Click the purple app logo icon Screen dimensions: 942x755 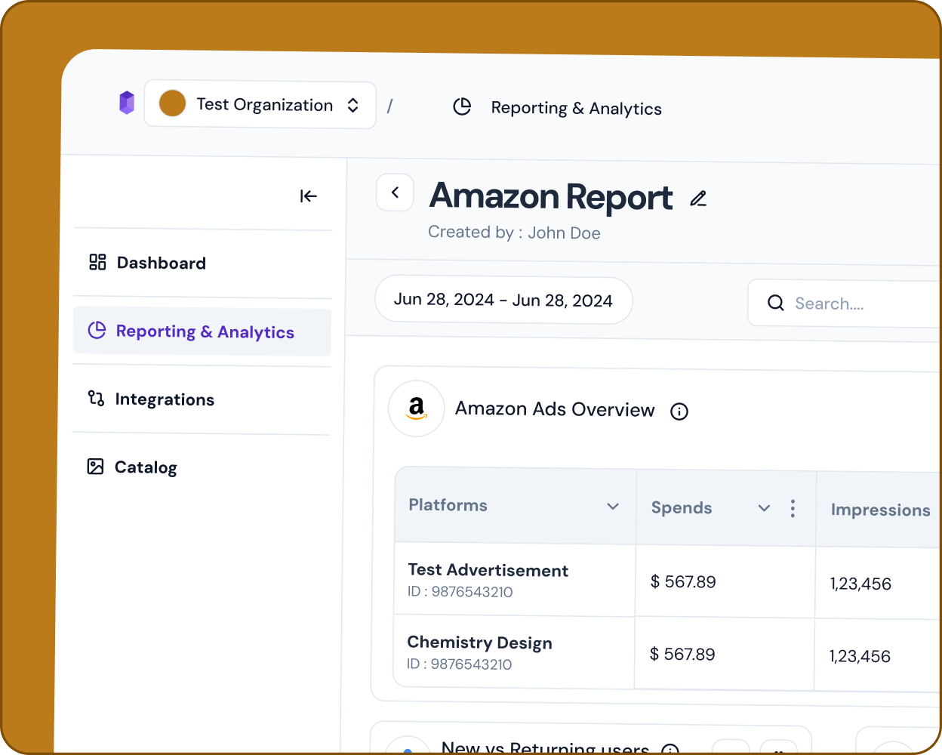tap(127, 103)
